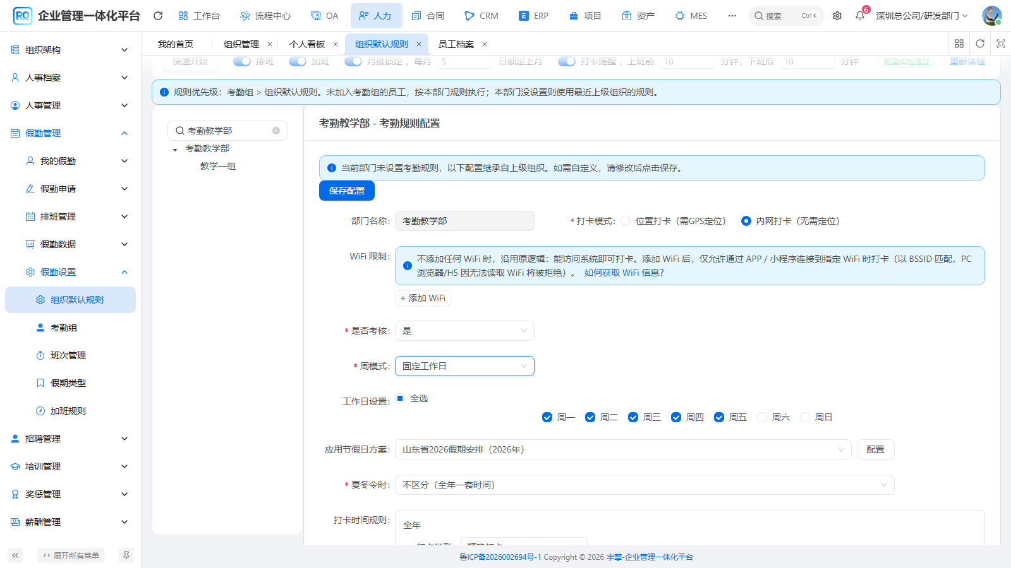Open system settings gear icon in header
1011x568 pixels.
click(x=837, y=16)
